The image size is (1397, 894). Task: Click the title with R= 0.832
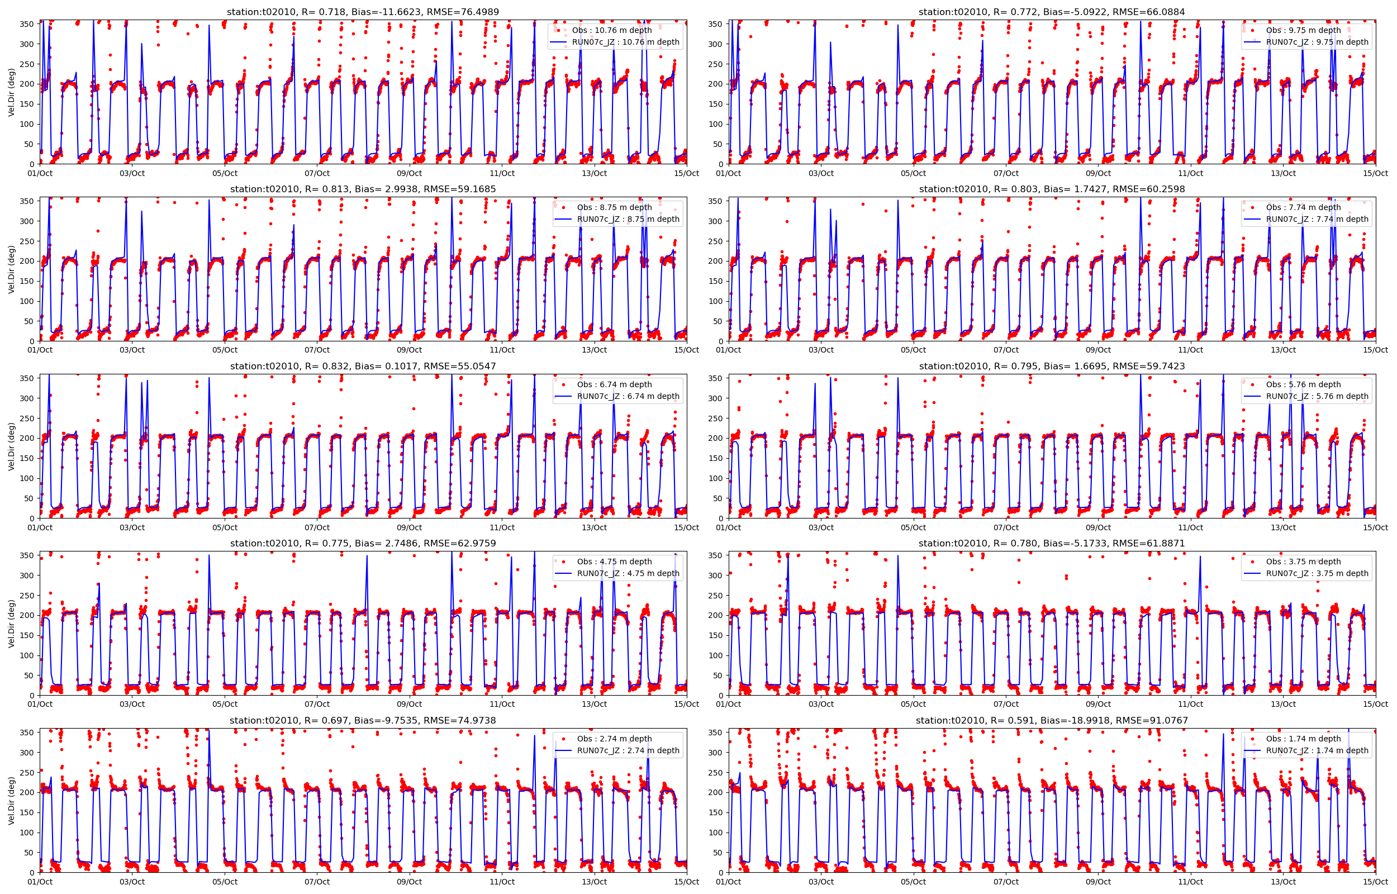(x=363, y=367)
